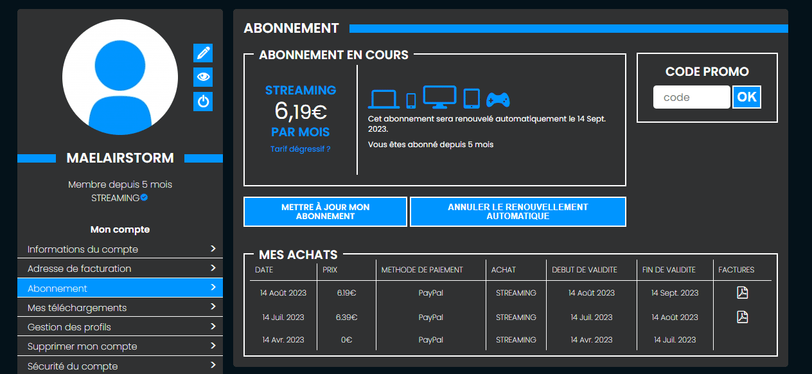Click the game controller device icon
Image resolution: width=812 pixels, height=374 pixels.
(x=498, y=100)
